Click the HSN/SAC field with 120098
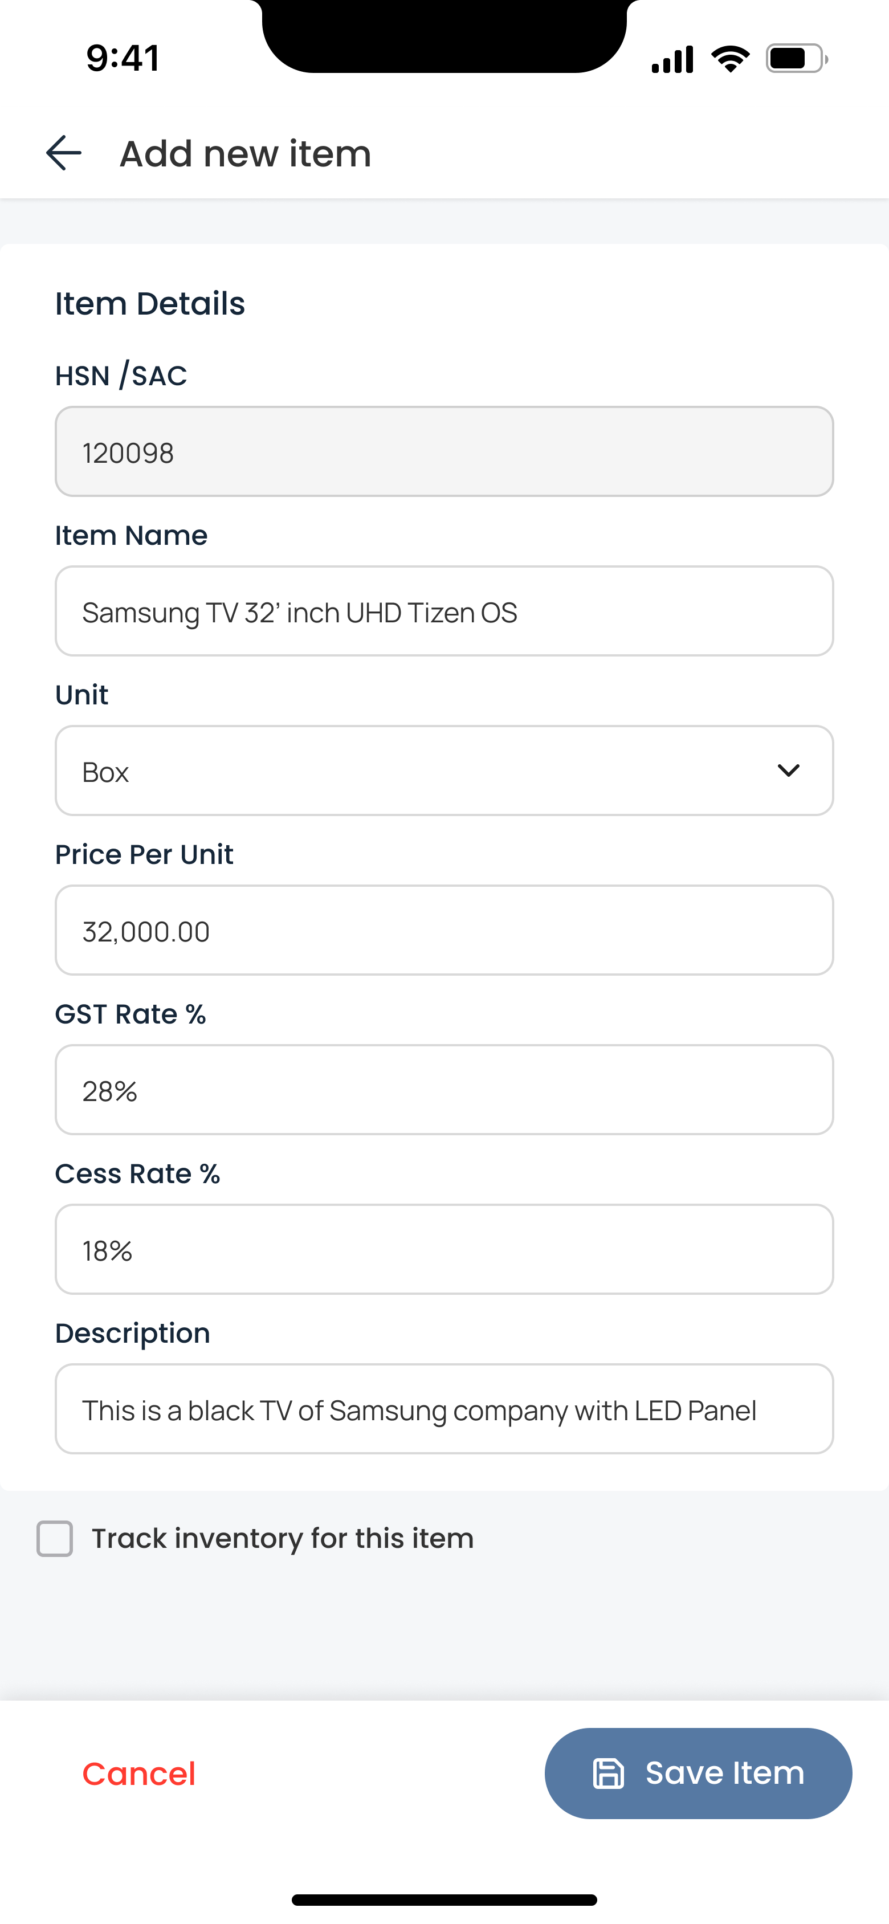Viewport: 889px width, 1924px height. coord(444,452)
